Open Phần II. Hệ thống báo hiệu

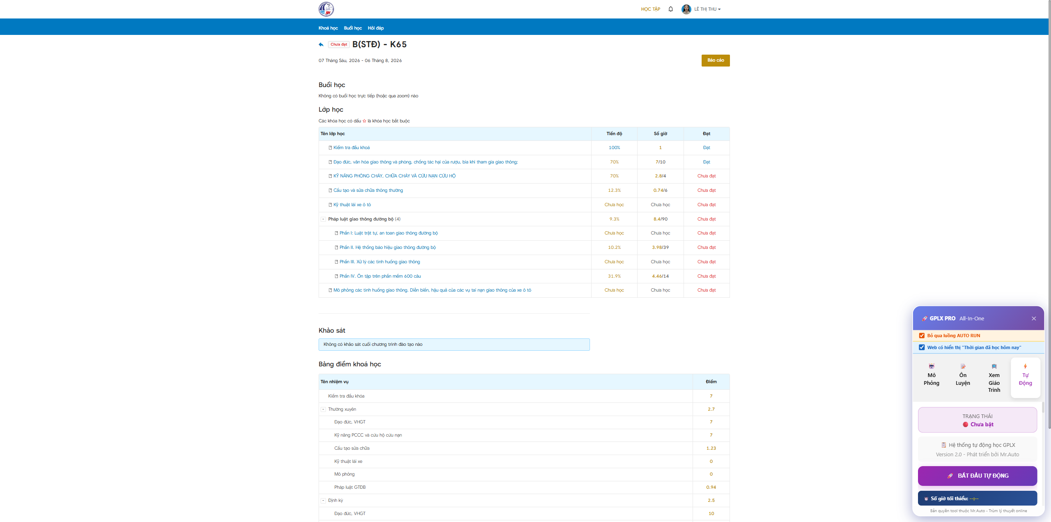pos(388,247)
